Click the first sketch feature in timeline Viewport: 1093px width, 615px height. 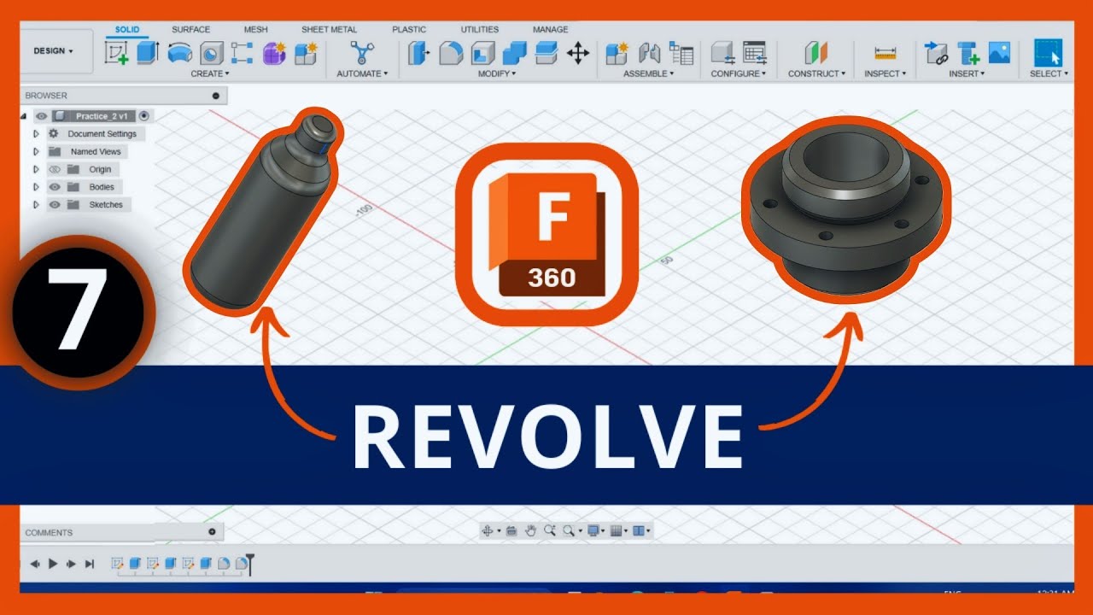(x=117, y=564)
